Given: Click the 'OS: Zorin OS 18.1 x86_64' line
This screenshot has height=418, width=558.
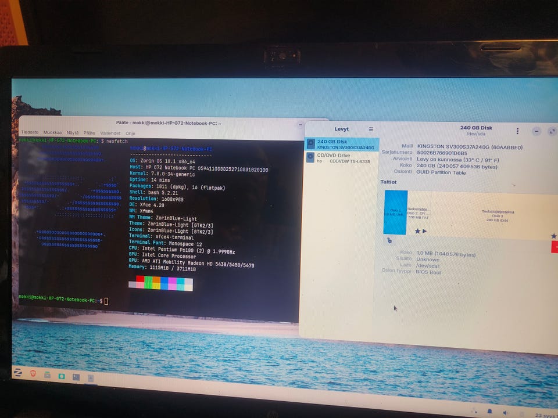Looking at the screenshot, I should click(163, 161).
